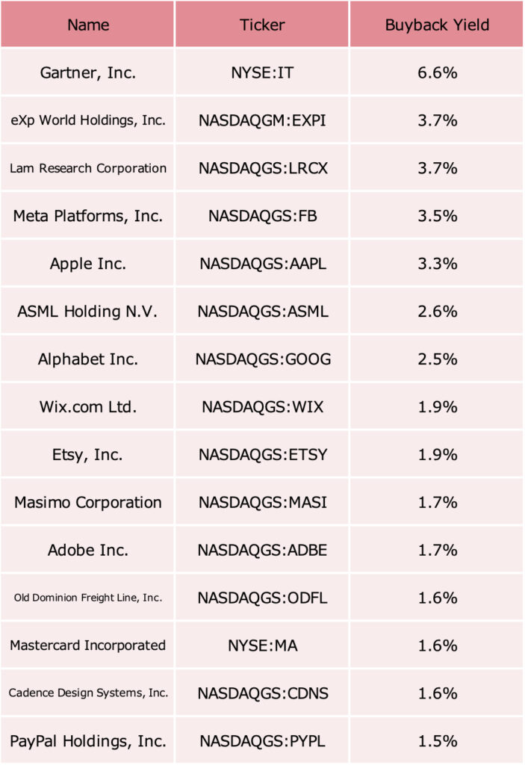
Task: Select the Masimo Corporation cell
Action: [x=87, y=502]
